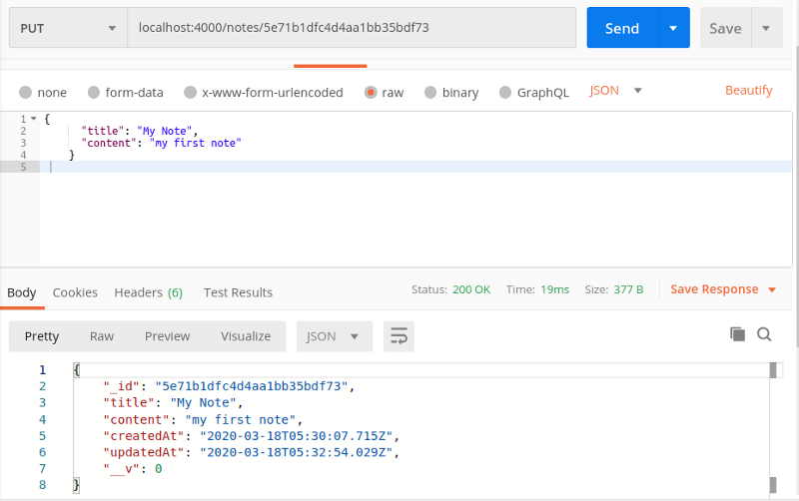Open the Save Response dropdown
799x501 pixels.
pos(723,289)
